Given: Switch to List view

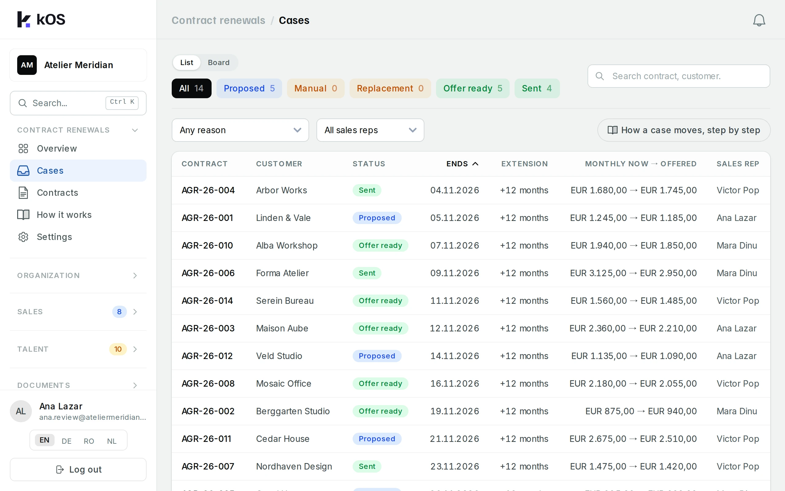Looking at the screenshot, I should pos(186,62).
